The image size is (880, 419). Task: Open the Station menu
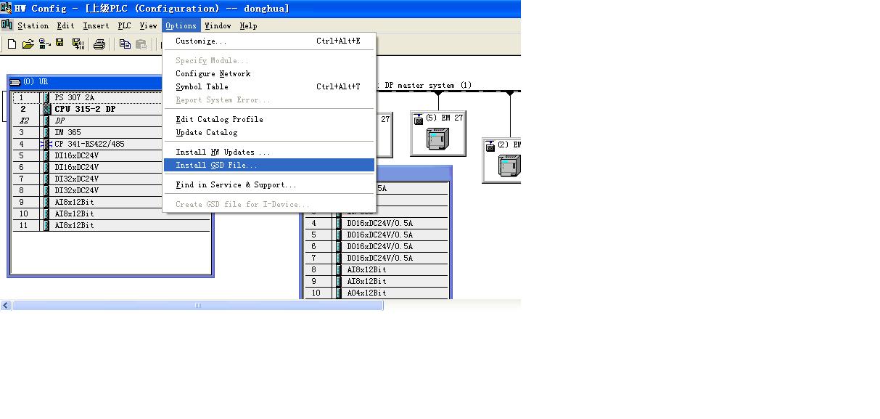point(33,25)
